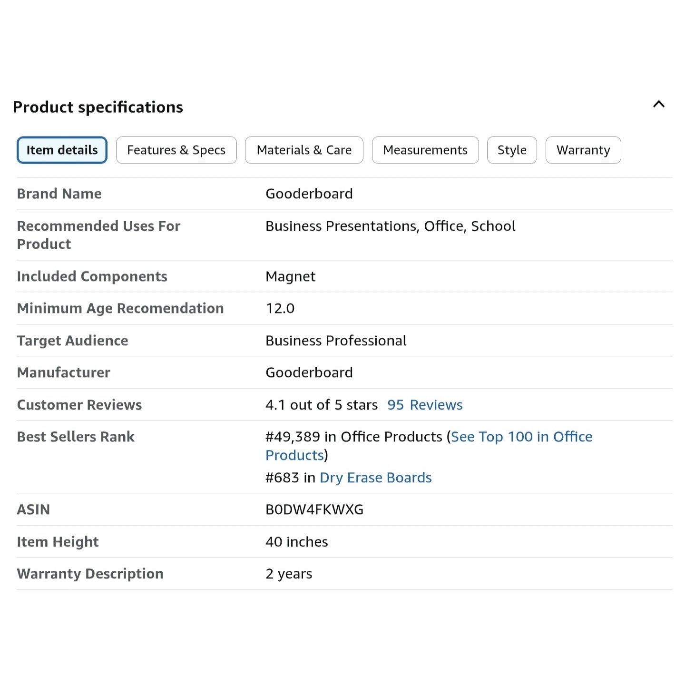Click the Business Professional target audience value
This screenshot has height=685, width=685.
pos(336,341)
